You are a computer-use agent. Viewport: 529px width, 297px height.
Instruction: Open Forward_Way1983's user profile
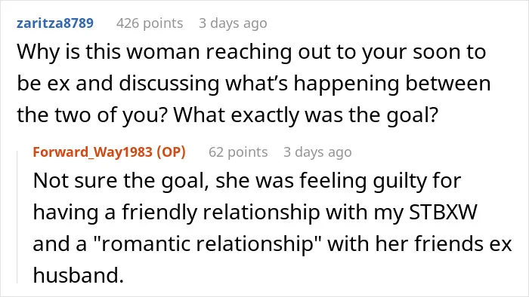(x=93, y=152)
